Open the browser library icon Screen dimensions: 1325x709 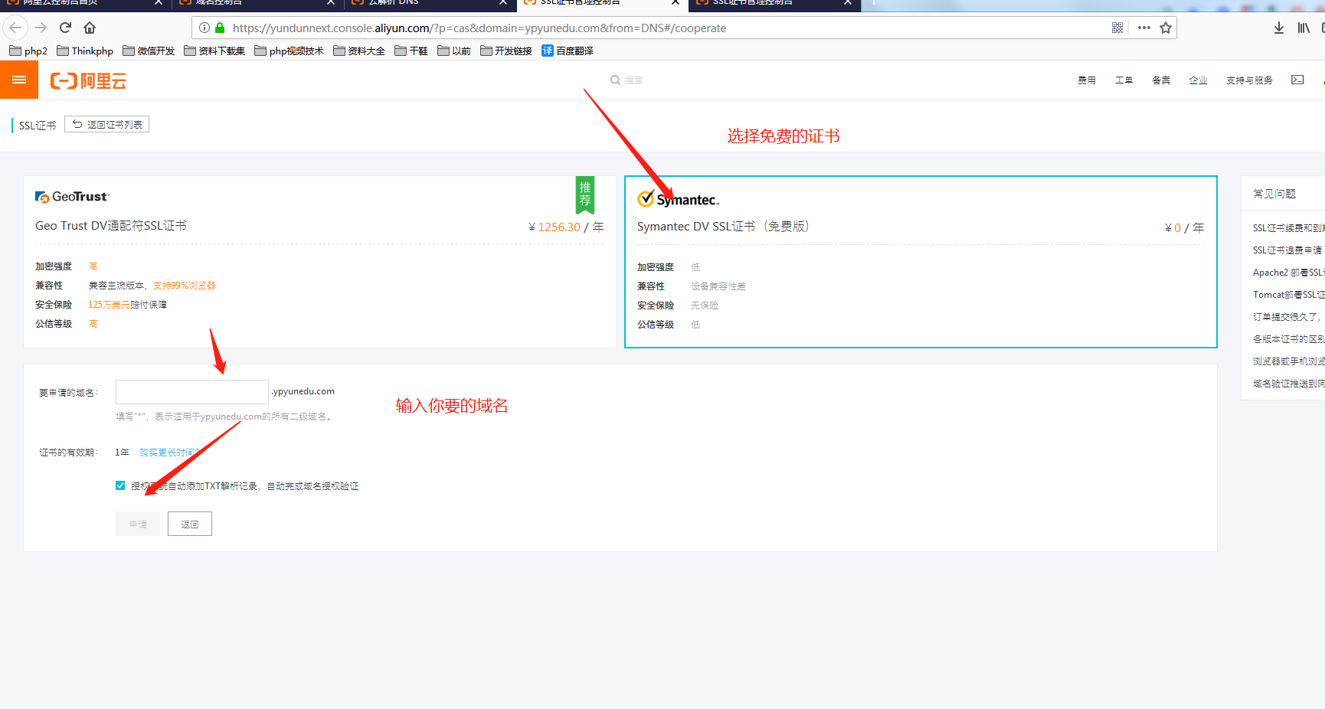[x=1304, y=28]
